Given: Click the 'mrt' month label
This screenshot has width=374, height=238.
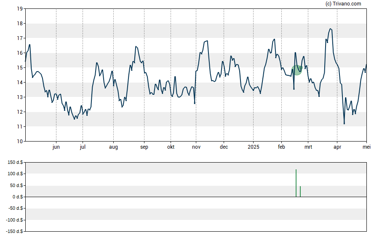Looking at the screenshot, I should tap(308, 147).
